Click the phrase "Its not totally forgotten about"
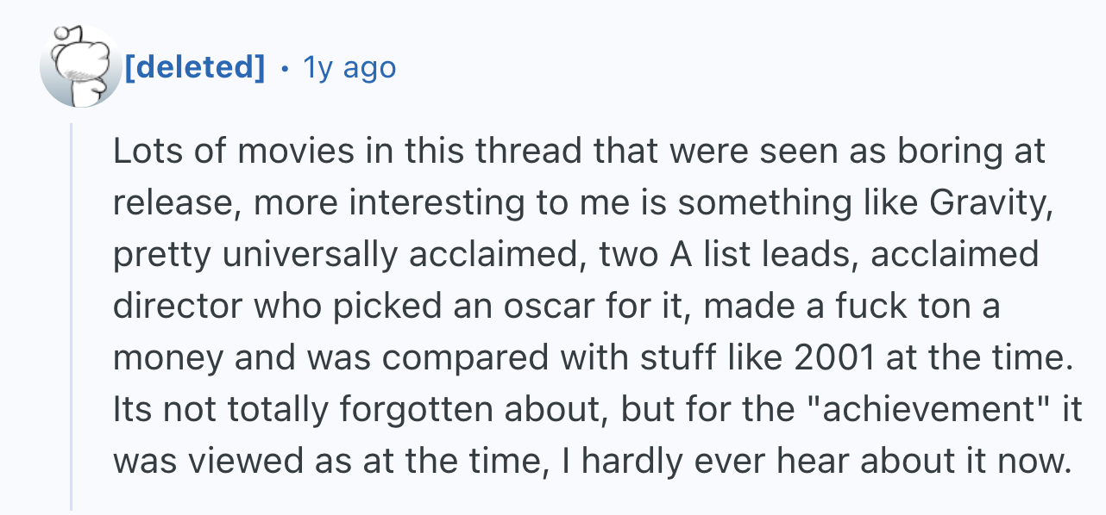The width and height of the screenshot is (1106, 515). [x=360, y=410]
